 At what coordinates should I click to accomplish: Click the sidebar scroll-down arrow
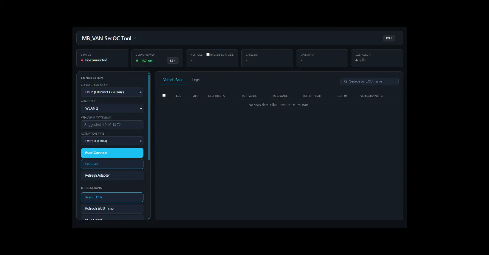tap(149, 219)
